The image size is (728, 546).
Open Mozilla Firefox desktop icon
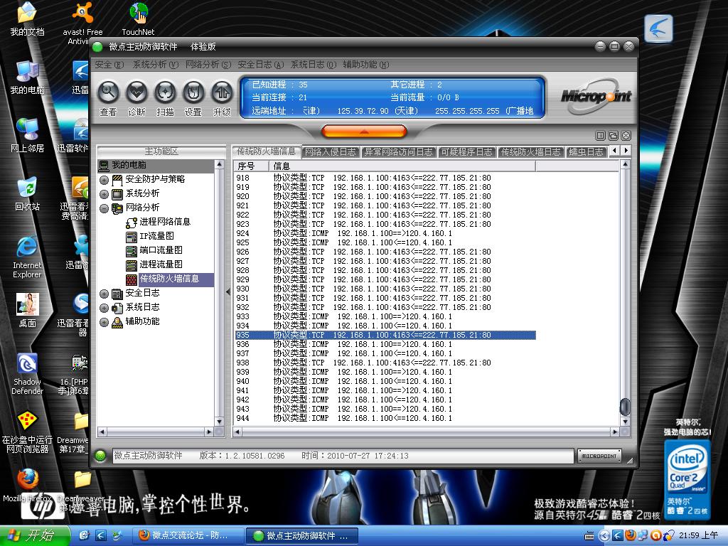click(x=28, y=485)
